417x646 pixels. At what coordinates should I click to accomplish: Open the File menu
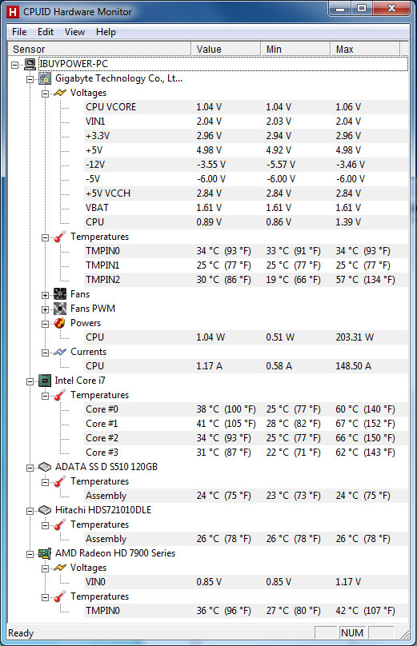[x=19, y=32]
